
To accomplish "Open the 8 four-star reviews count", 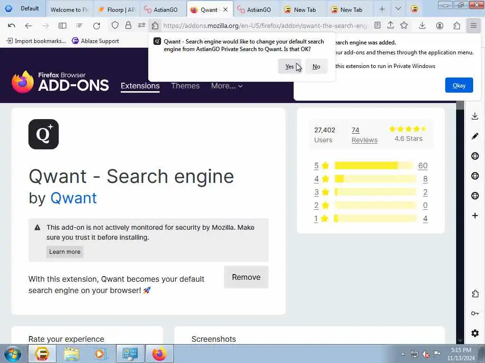I will pyautogui.click(x=425, y=179).
